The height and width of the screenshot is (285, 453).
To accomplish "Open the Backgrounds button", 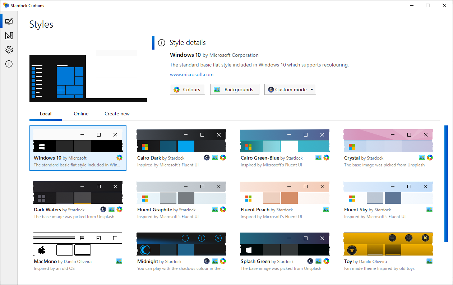I will click(235, 89).
